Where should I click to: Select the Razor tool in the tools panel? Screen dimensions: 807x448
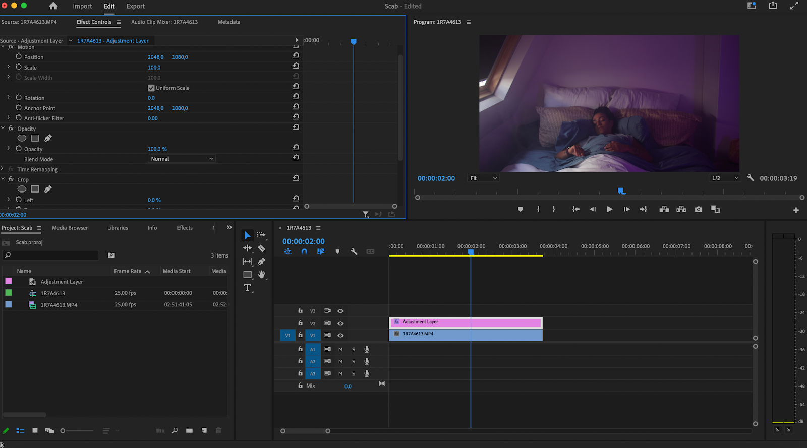(261, 248)
